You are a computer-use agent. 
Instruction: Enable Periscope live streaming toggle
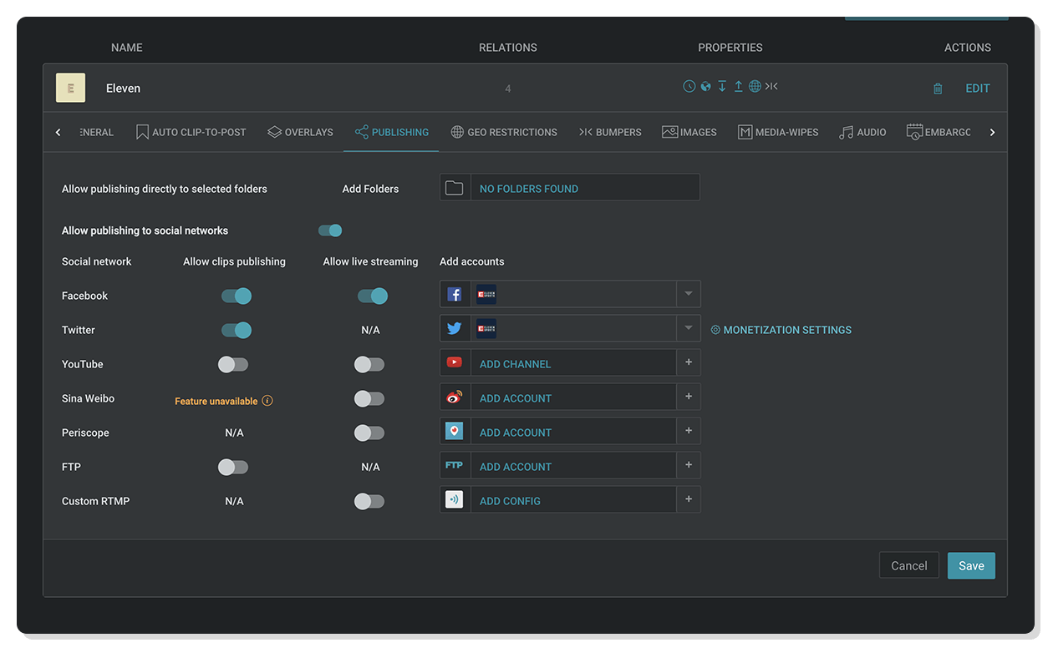(x=369, y=433)
